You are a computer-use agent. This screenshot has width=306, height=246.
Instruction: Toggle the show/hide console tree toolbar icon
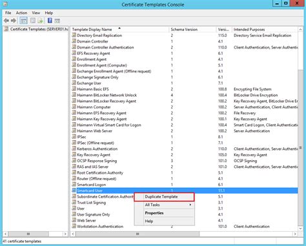pos(23,21)
